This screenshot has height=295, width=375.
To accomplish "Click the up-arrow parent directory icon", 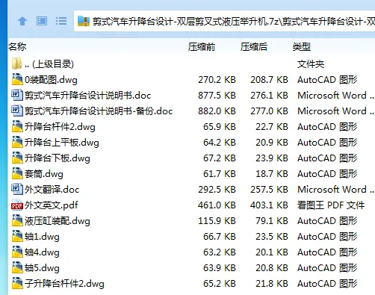I will 22,21.
